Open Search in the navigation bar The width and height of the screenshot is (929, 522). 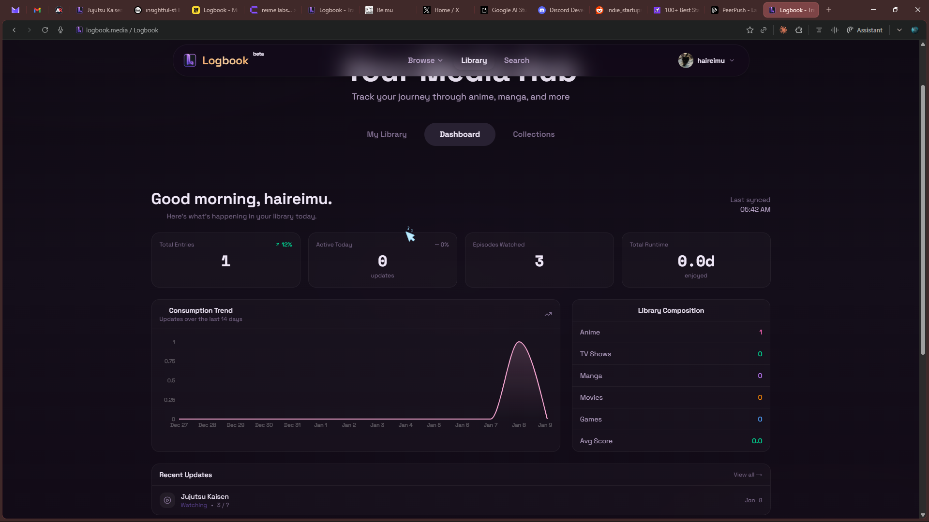pos(516,60)
